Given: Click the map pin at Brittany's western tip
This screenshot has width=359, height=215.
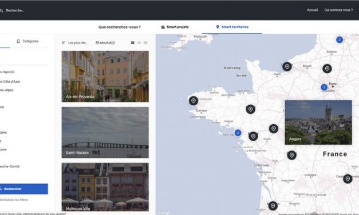Looking at the screenshot, I should tap(193, 101).
